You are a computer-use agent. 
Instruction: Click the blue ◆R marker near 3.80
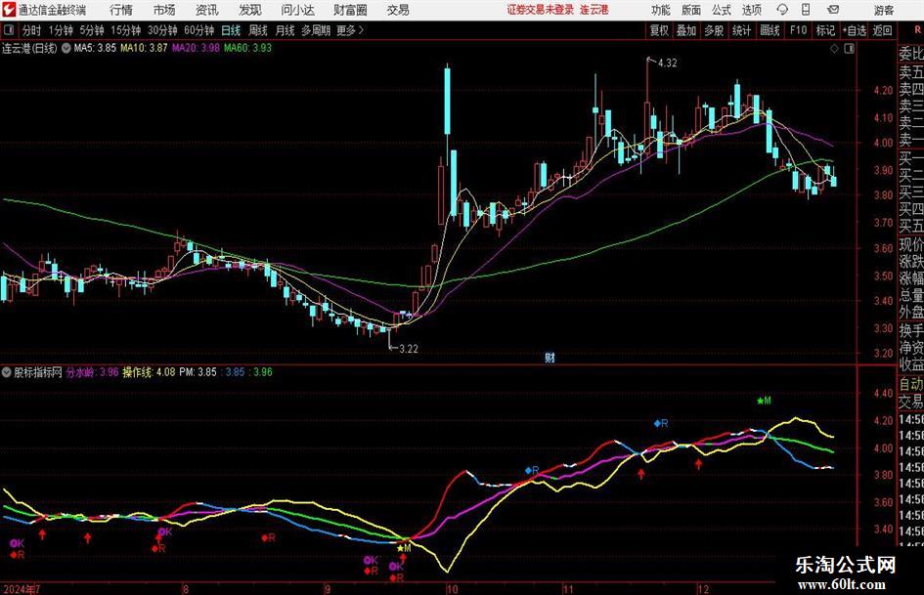click(532, 470)
